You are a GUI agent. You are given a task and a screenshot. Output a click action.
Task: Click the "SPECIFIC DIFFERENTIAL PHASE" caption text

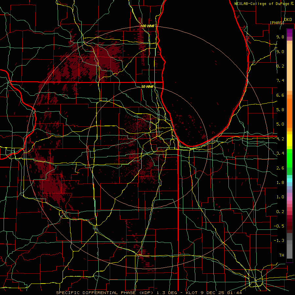click(x=96, y=293)
